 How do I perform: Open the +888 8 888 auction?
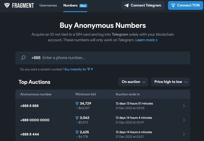click(x=103, y=106)
